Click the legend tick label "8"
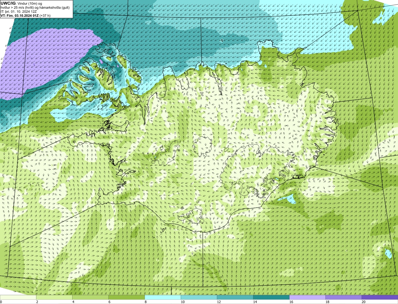This screenshot has height=304, width=398. [146, 302]
